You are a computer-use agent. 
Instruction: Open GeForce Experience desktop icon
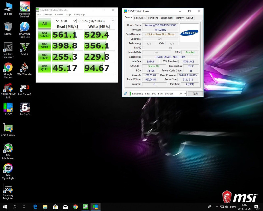[8, 50]
